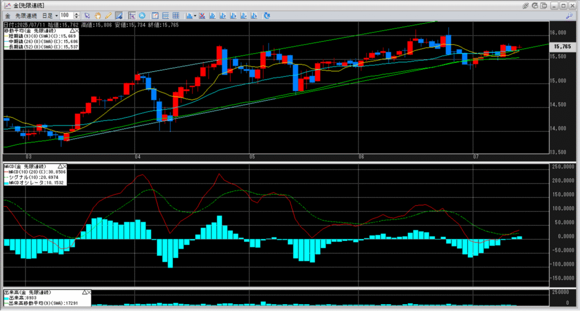Click the second numbered chart template icon
The height and width of the screenshot is (311, 580).
tap(223, 15)
